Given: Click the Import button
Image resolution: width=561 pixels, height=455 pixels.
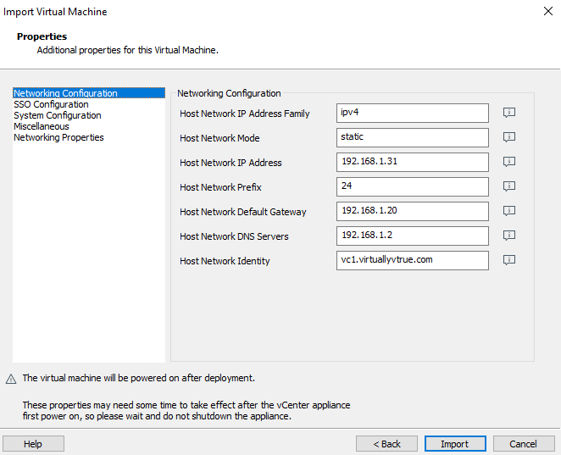Looking at the screenshot, I should click(x=454, y=444).
